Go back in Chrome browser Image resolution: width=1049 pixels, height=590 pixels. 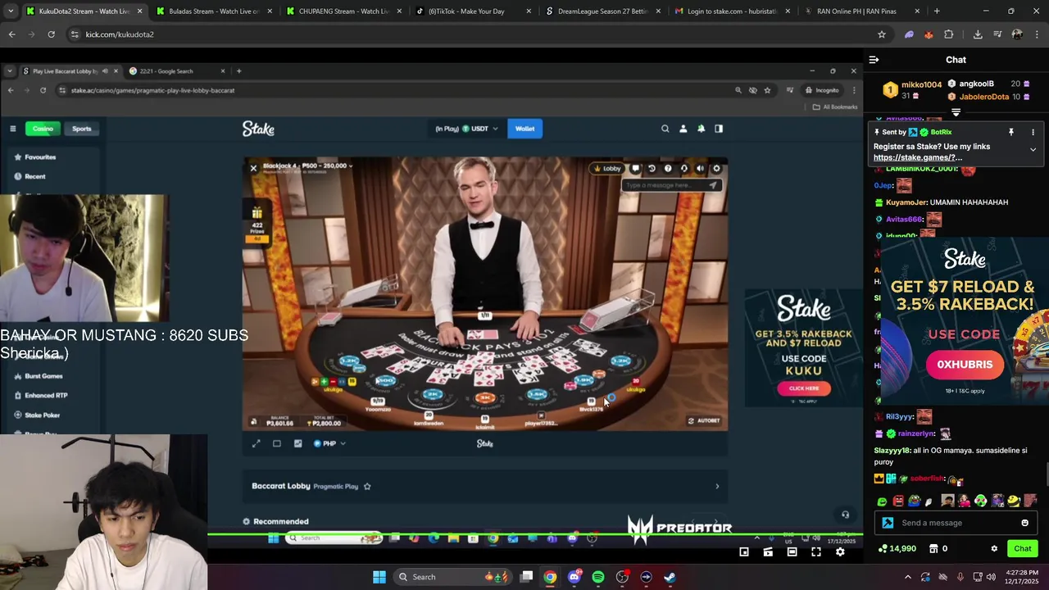[x=11, y=34]
